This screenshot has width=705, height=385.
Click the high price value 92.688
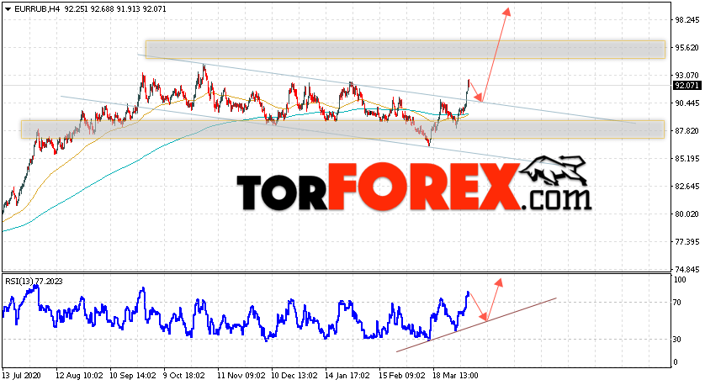(x=103, y=8)
